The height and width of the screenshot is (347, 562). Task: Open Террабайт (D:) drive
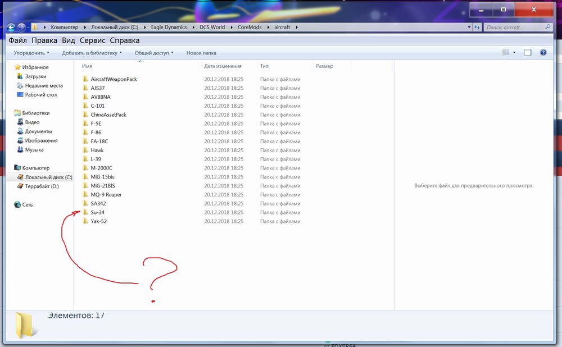(x=42, y=186)
